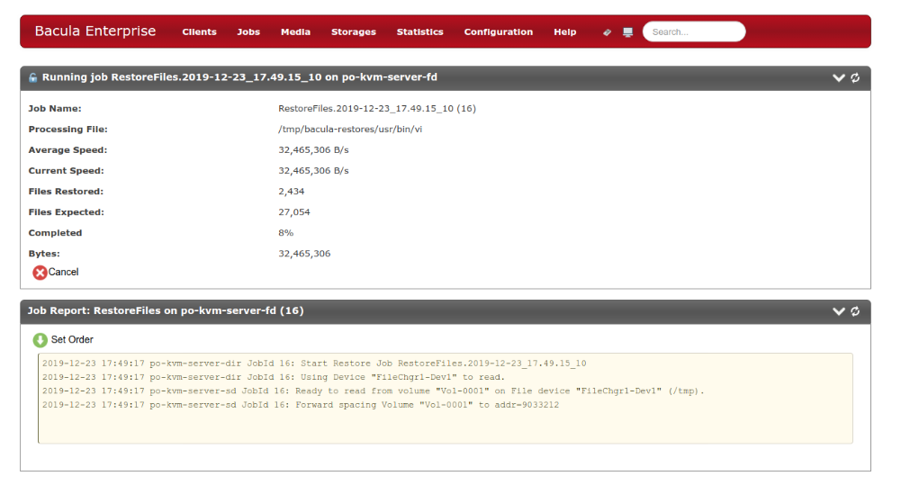
Task: Click the Job Report panel title
Action: [166, 310]
